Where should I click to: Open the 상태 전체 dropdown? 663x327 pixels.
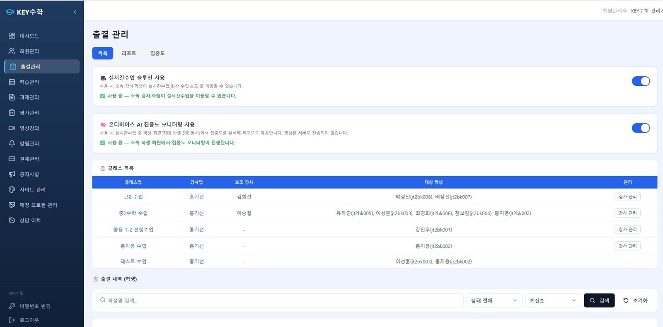(x=494, y=300)
